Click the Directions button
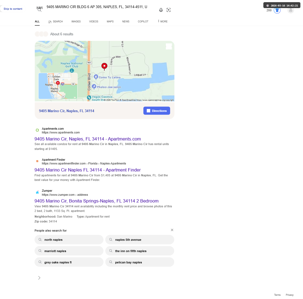The height and width of the screenshot is (299, 303). tap(157, 111)
